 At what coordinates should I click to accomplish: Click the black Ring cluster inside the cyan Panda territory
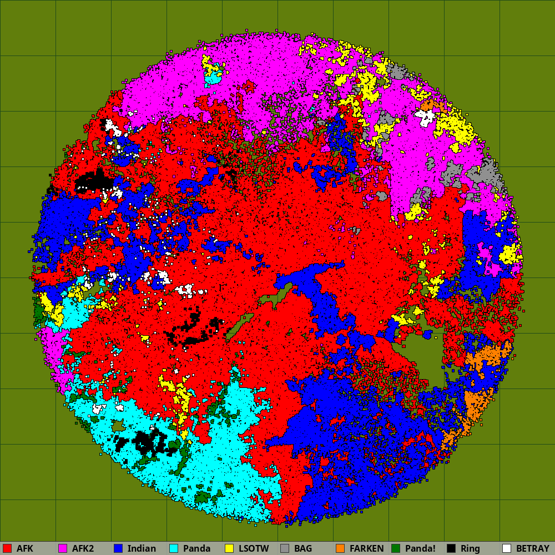click(148, 441)
